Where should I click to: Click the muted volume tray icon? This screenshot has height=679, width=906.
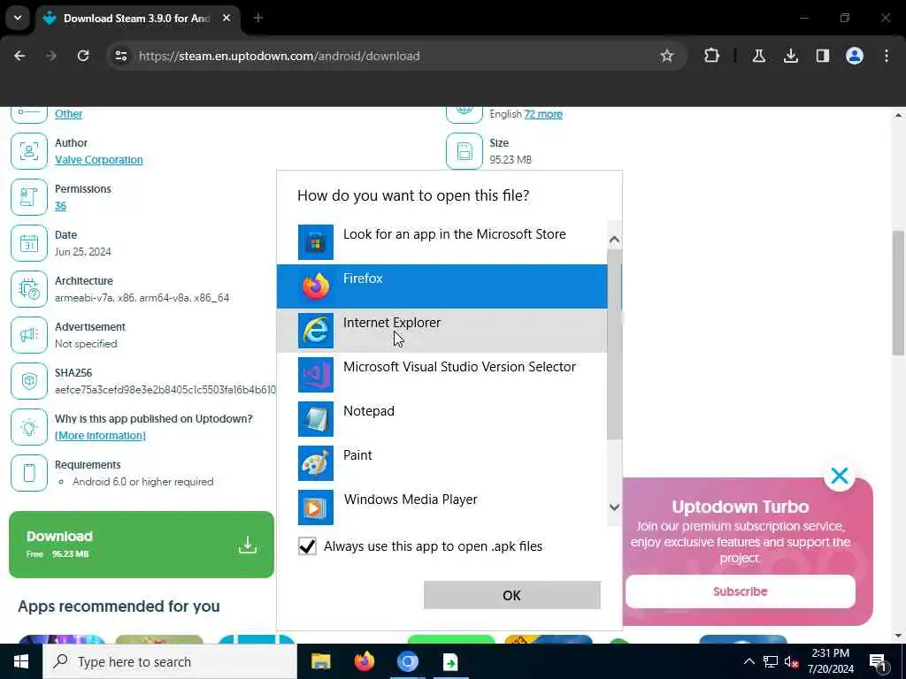(x=791, y=661)
